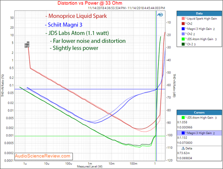The image size is (223, 169).
Task: Click the 0.0001 tick on the left axis
Action: click(9, 161)
